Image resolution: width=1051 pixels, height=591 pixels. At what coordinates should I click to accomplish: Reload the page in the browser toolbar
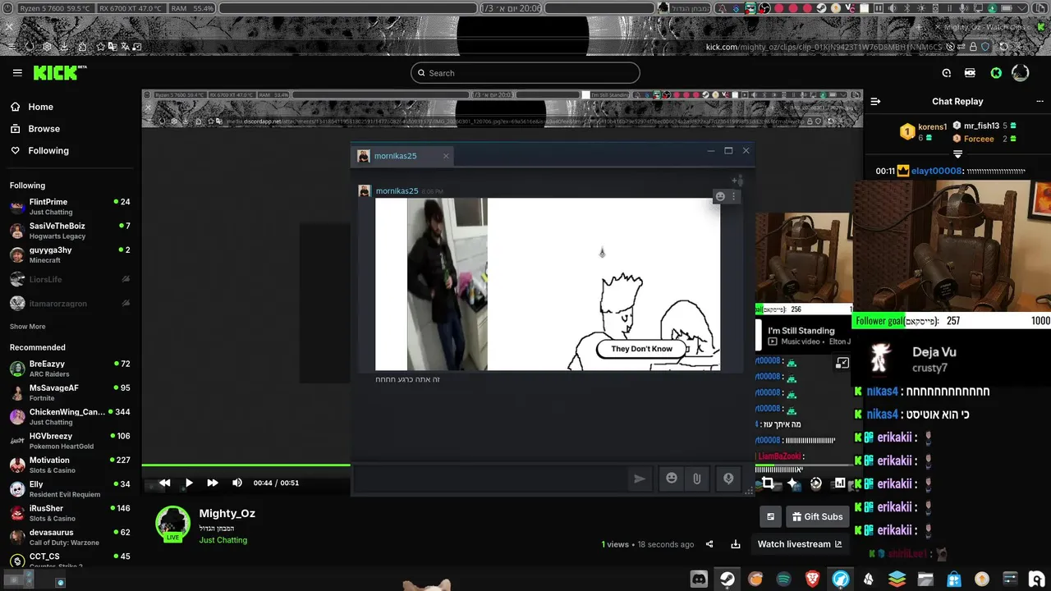pos(1003,47)
